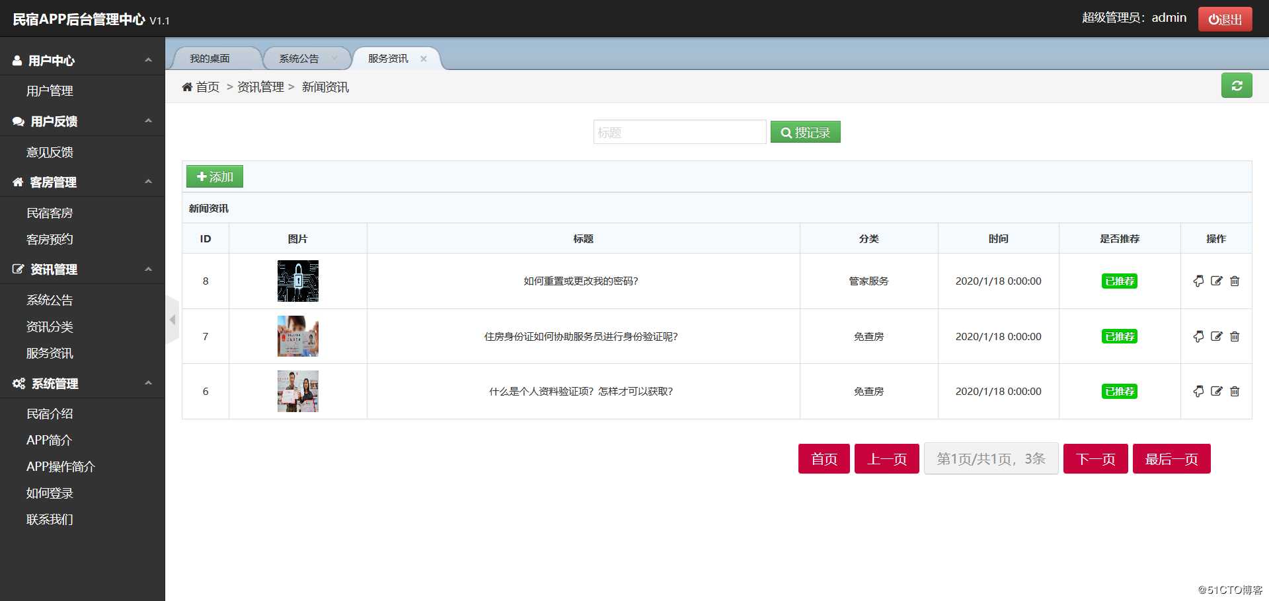Open 系统公告 in the sidebar menu
The width and height of the screenshot is (1269, 601).
click(x=50, y=300)
